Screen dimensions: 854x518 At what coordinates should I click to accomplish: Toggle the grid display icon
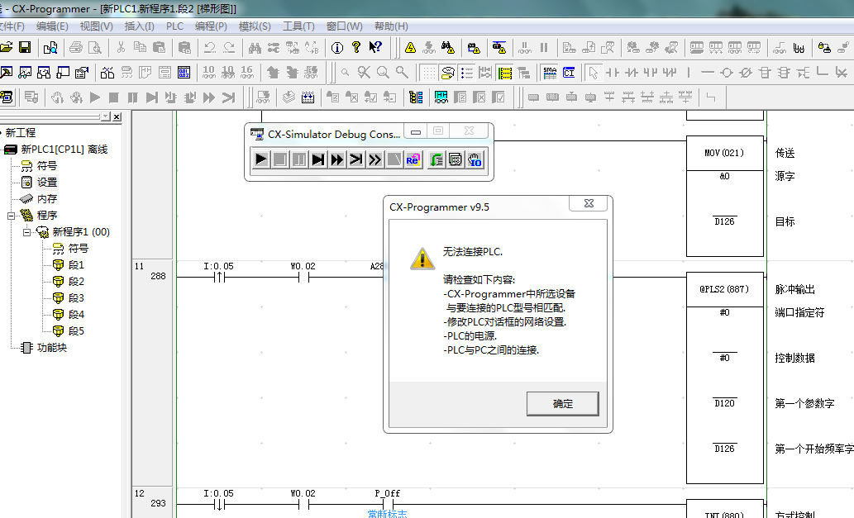[428, 73]
